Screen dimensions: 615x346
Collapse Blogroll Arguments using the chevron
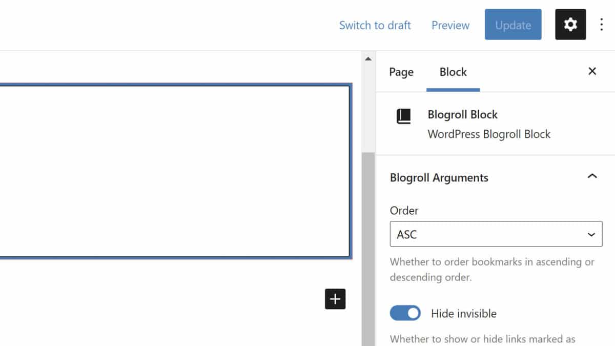pos(592,177)
